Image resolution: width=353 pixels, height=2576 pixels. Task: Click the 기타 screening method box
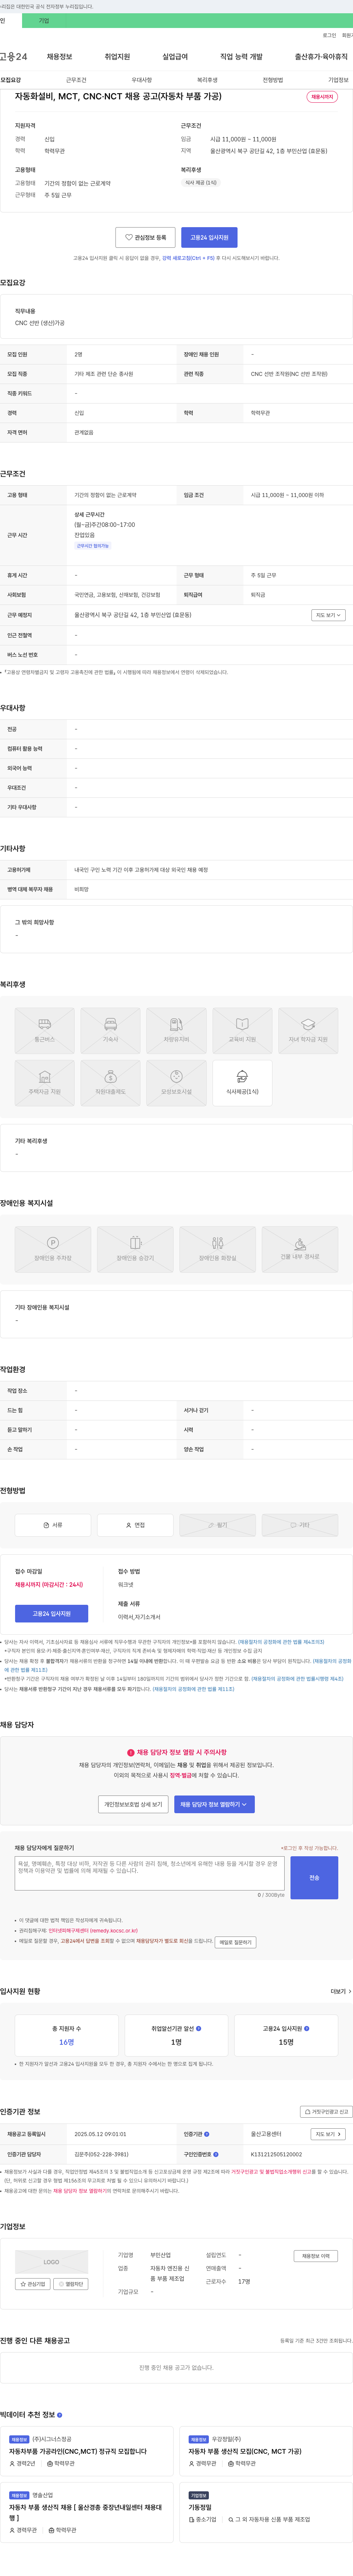tap(300, 1525)
